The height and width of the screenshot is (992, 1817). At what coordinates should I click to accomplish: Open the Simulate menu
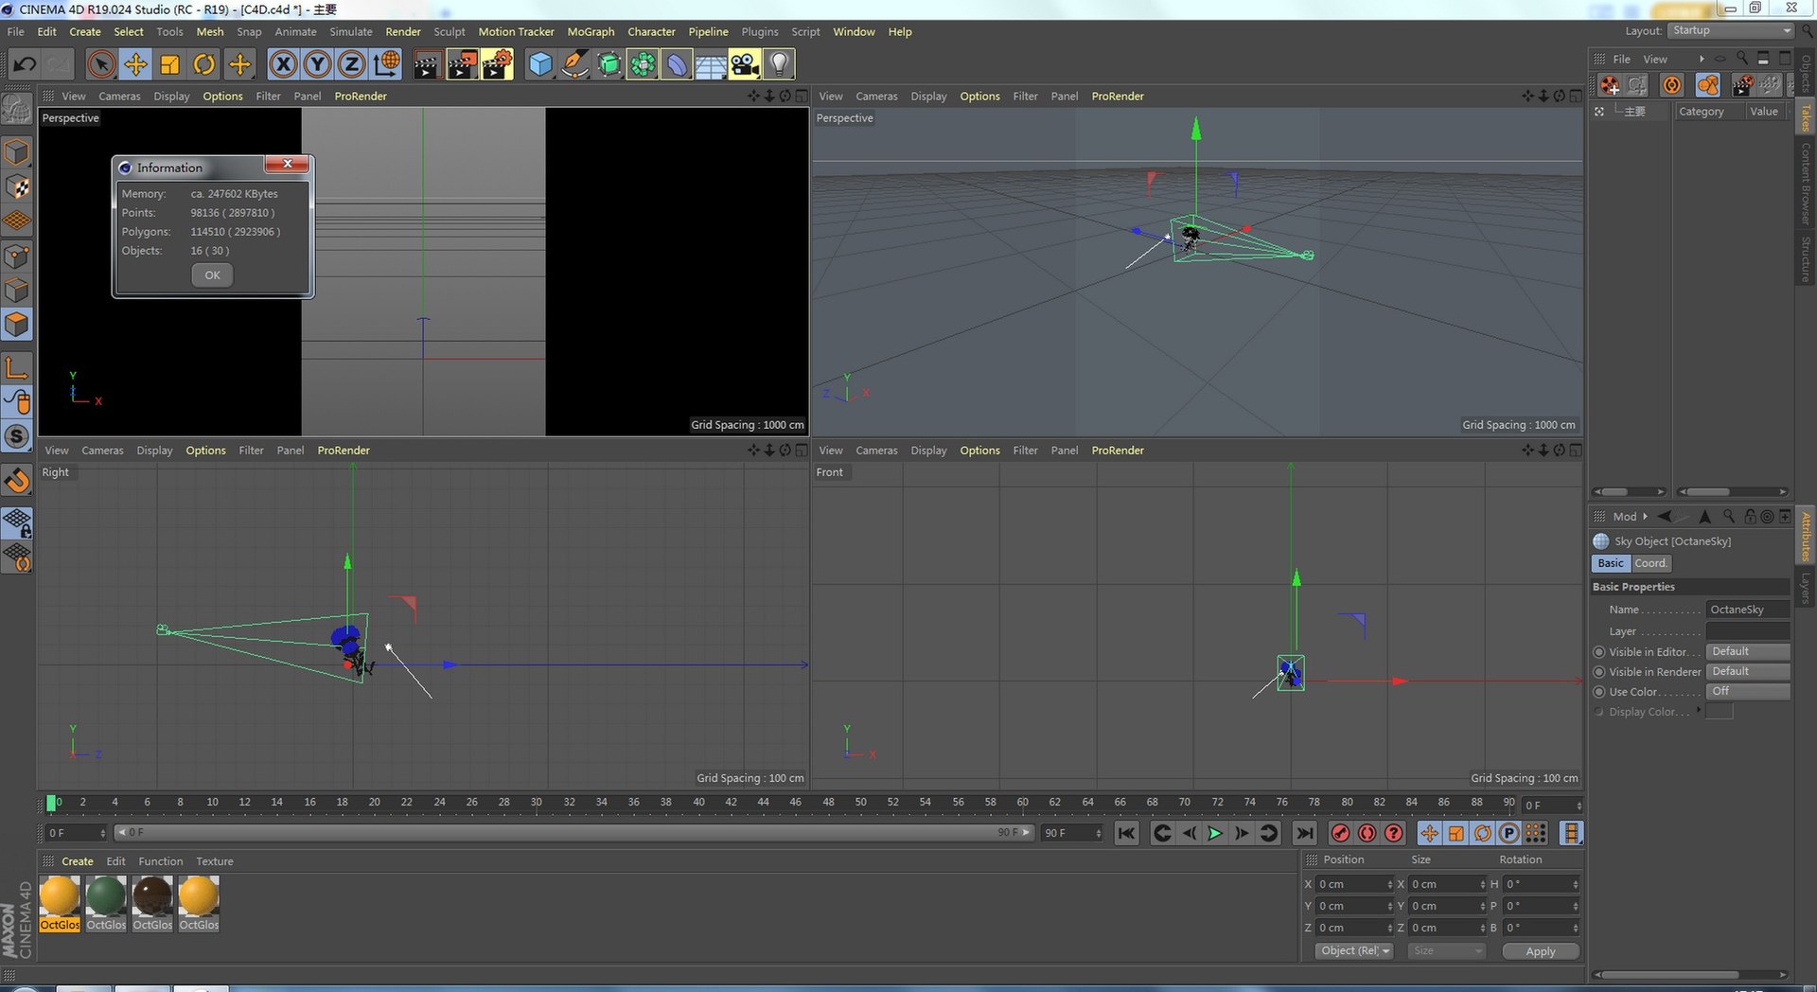coord(351,31)
